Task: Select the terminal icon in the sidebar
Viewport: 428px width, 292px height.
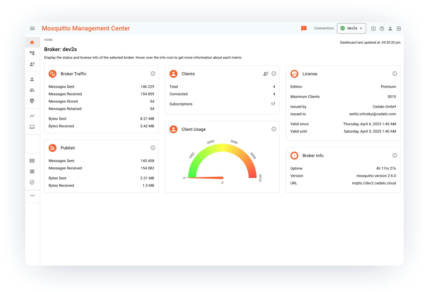Action: [x=32, y=126]
